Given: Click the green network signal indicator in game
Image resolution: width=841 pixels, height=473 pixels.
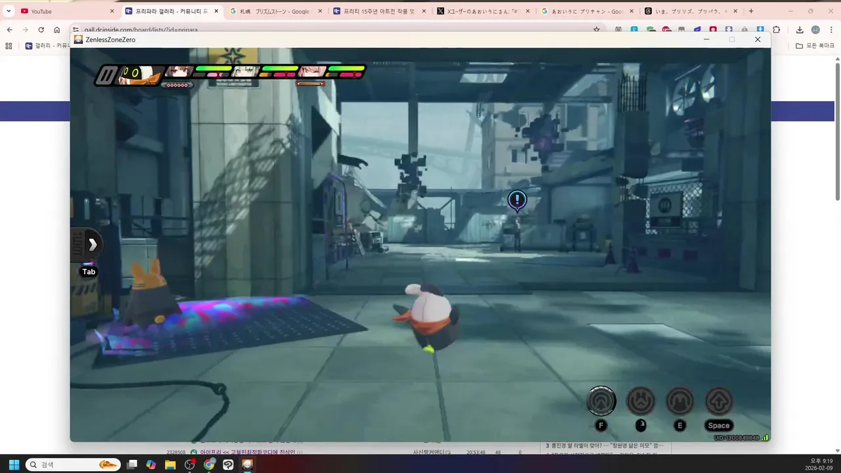Looking at the screenshot, I should tap(765, 438).
